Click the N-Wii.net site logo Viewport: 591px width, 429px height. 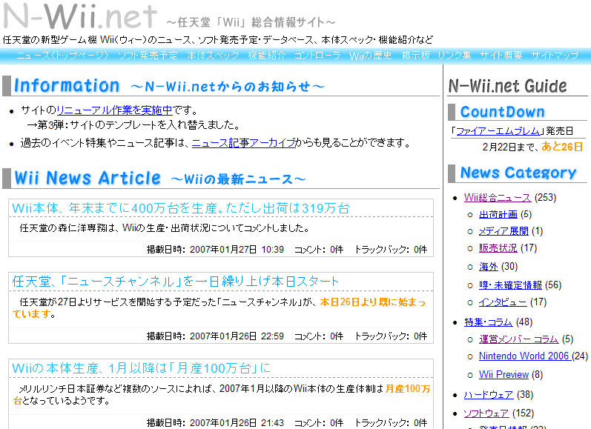tap(80, 16)
